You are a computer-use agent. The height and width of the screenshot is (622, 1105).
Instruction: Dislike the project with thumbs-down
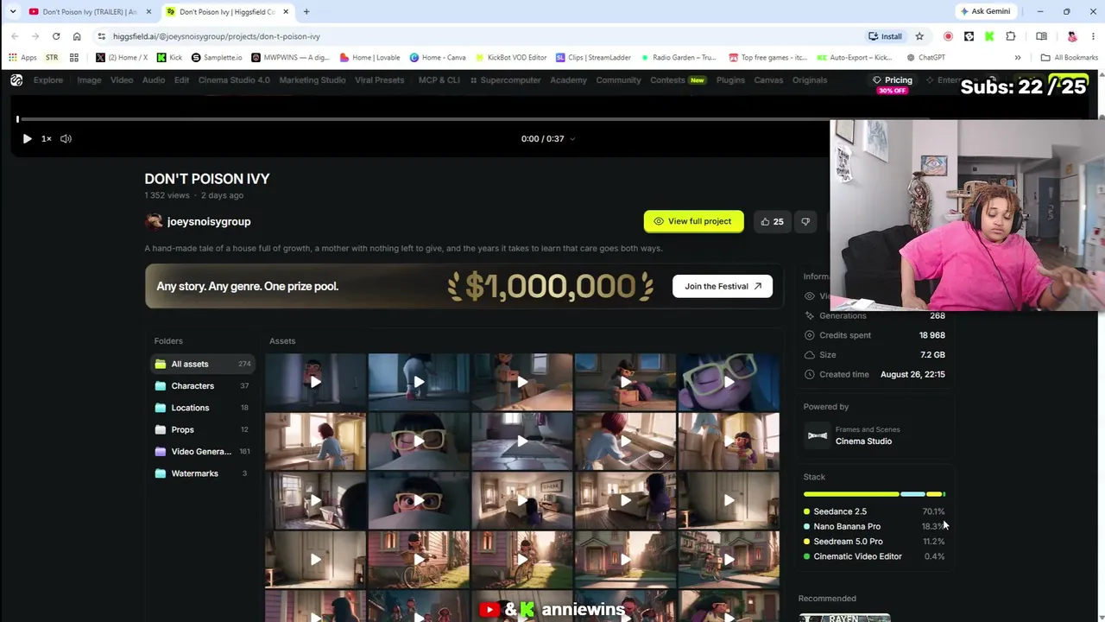(x=805, y=221)
